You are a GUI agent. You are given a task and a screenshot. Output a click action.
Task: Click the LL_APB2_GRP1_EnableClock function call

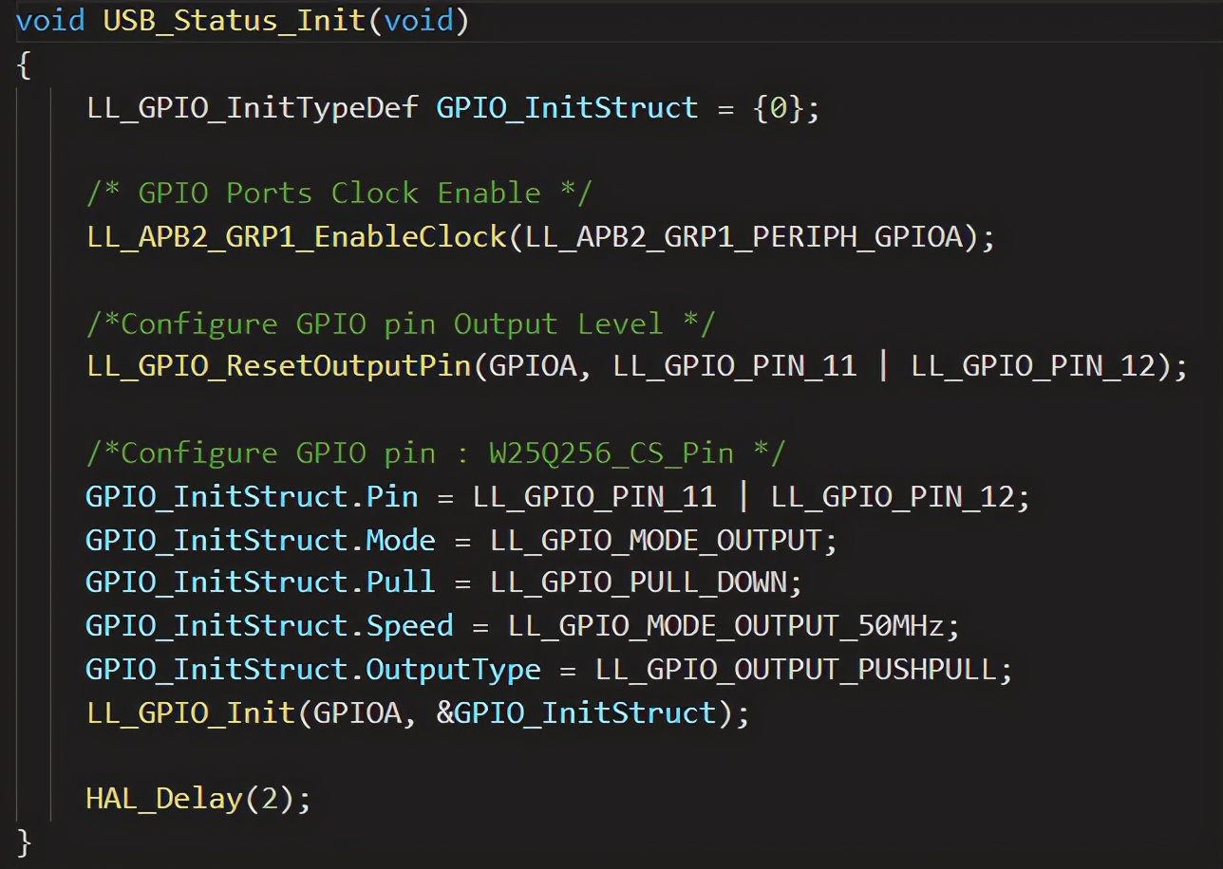[x=296, y=236]
